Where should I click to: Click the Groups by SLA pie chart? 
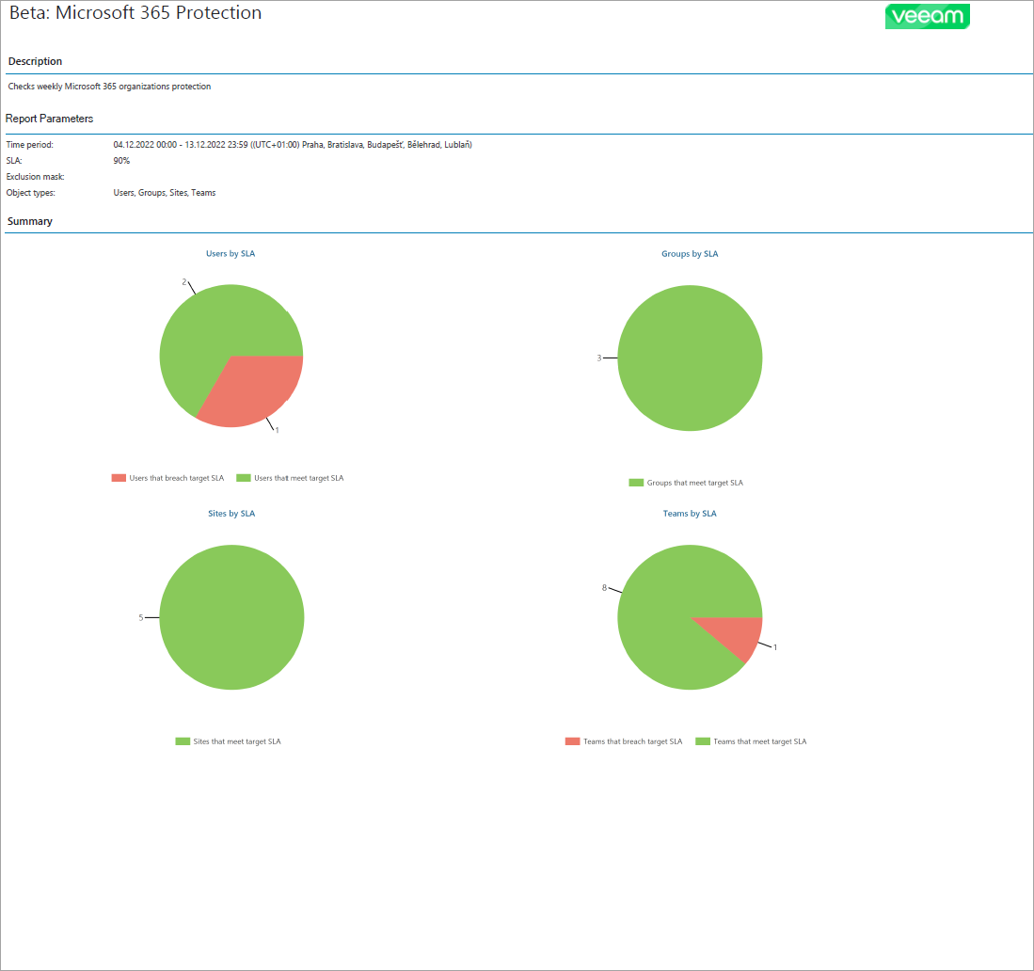pyautogui.click(x=690, y=358)
